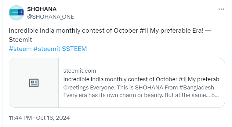Click #Bangladesh in the card preview
The image size is (232, 127).
(x=197, y=88)
